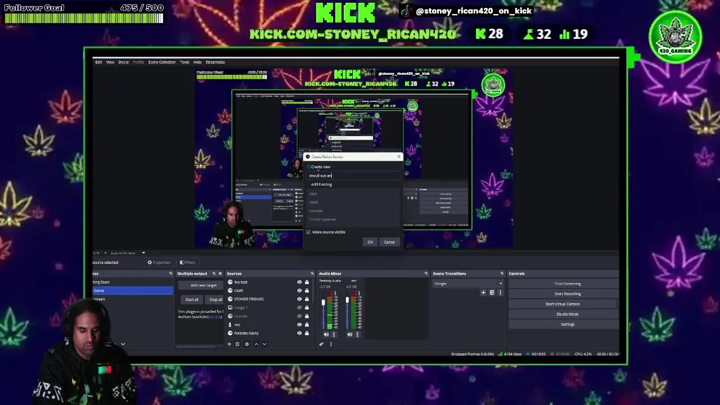Open the Scene Collection menu

(162, 62)
